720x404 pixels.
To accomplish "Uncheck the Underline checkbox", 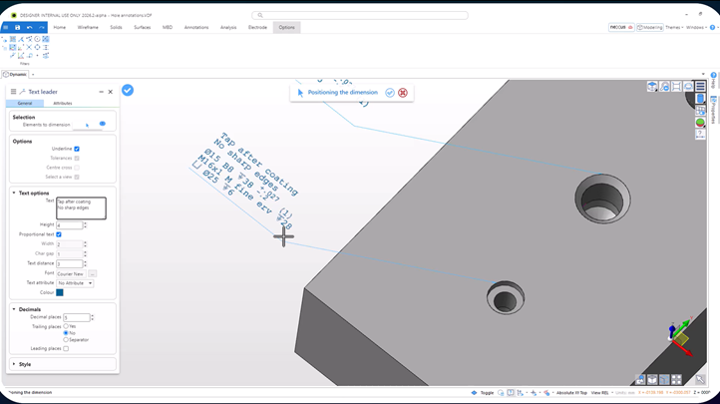I will coord(77,149).
